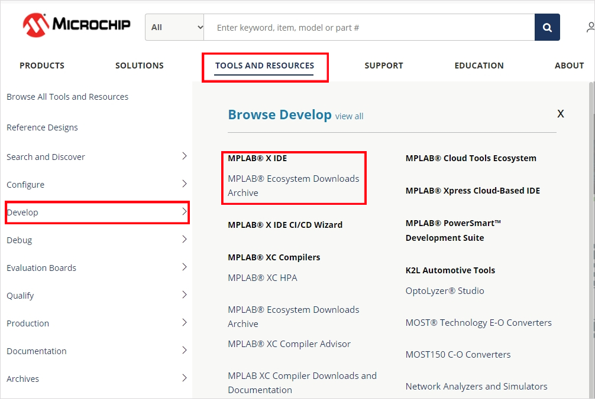Open OptoLyzer Studio link
Viewport: 595px width, 399px height.
[445, 291]
